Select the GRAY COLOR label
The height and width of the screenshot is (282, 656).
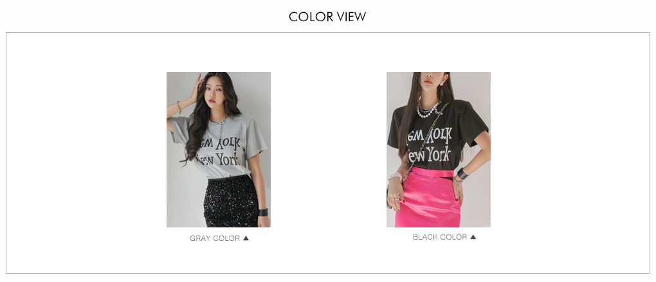215,238
